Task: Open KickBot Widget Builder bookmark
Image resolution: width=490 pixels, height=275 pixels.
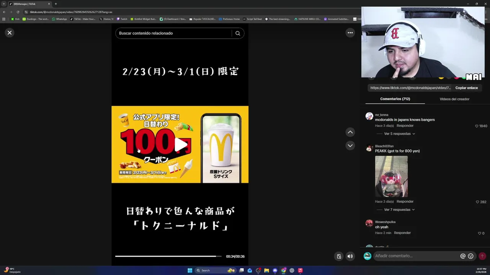Action: [143, 19]
